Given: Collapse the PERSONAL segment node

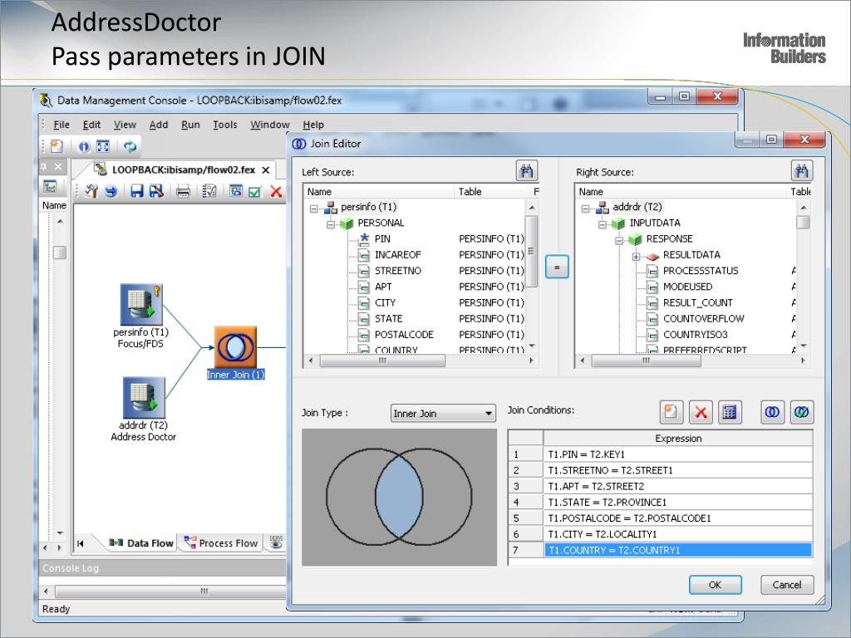Looking at the screenshot, I should pyautogui.click(x=331, y=224).
